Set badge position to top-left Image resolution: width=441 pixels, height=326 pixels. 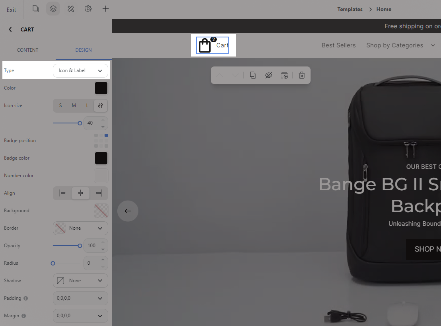click(x=96, y=135)
